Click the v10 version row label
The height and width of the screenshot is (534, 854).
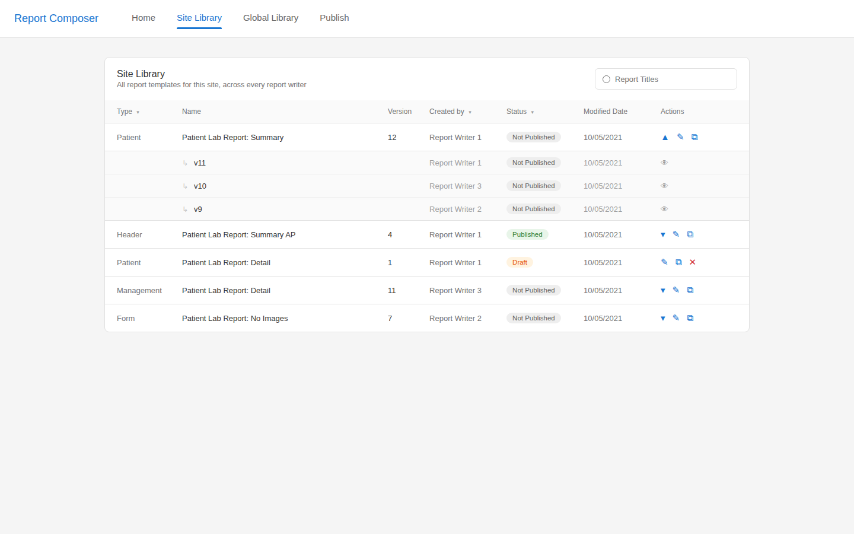coord(200,186)
